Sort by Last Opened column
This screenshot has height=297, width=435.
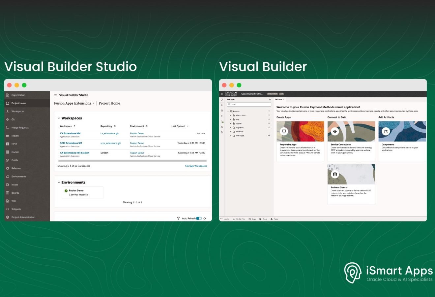pos(180,126)
